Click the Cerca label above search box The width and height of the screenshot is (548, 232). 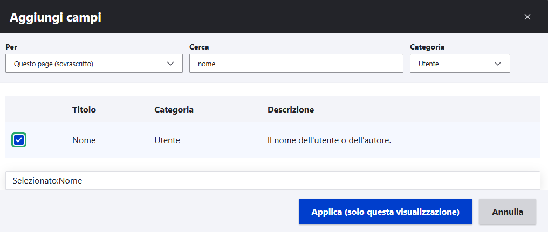pyautogui.click(x=199, y=47)
